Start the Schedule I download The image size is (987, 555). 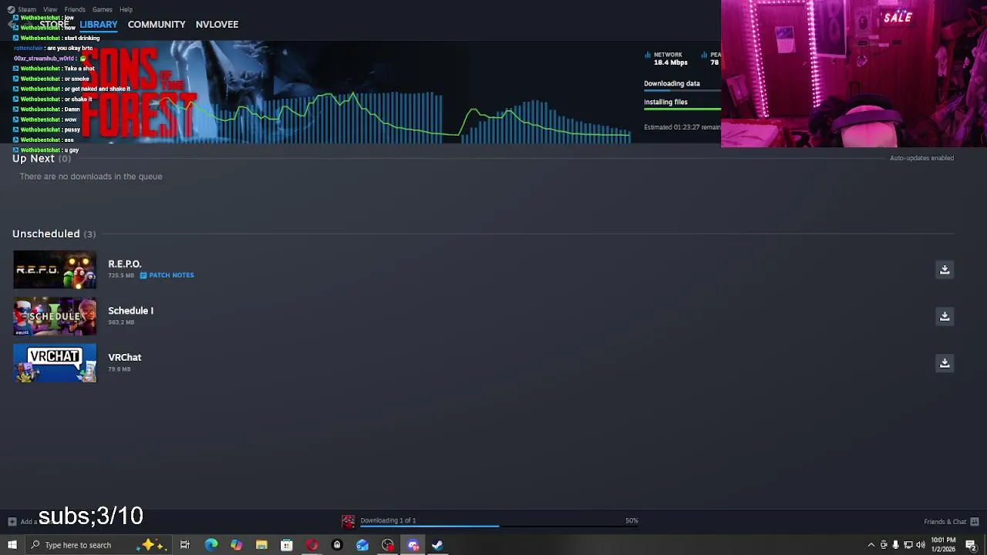click(945, 316)
